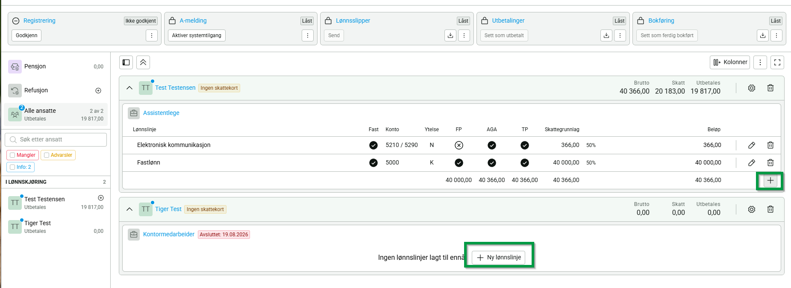Image resolution: width=791 pixels, height=288 pixels.
Task: Edit the Elektronisk kommunikasjon pay line
Action: point(752,145)
